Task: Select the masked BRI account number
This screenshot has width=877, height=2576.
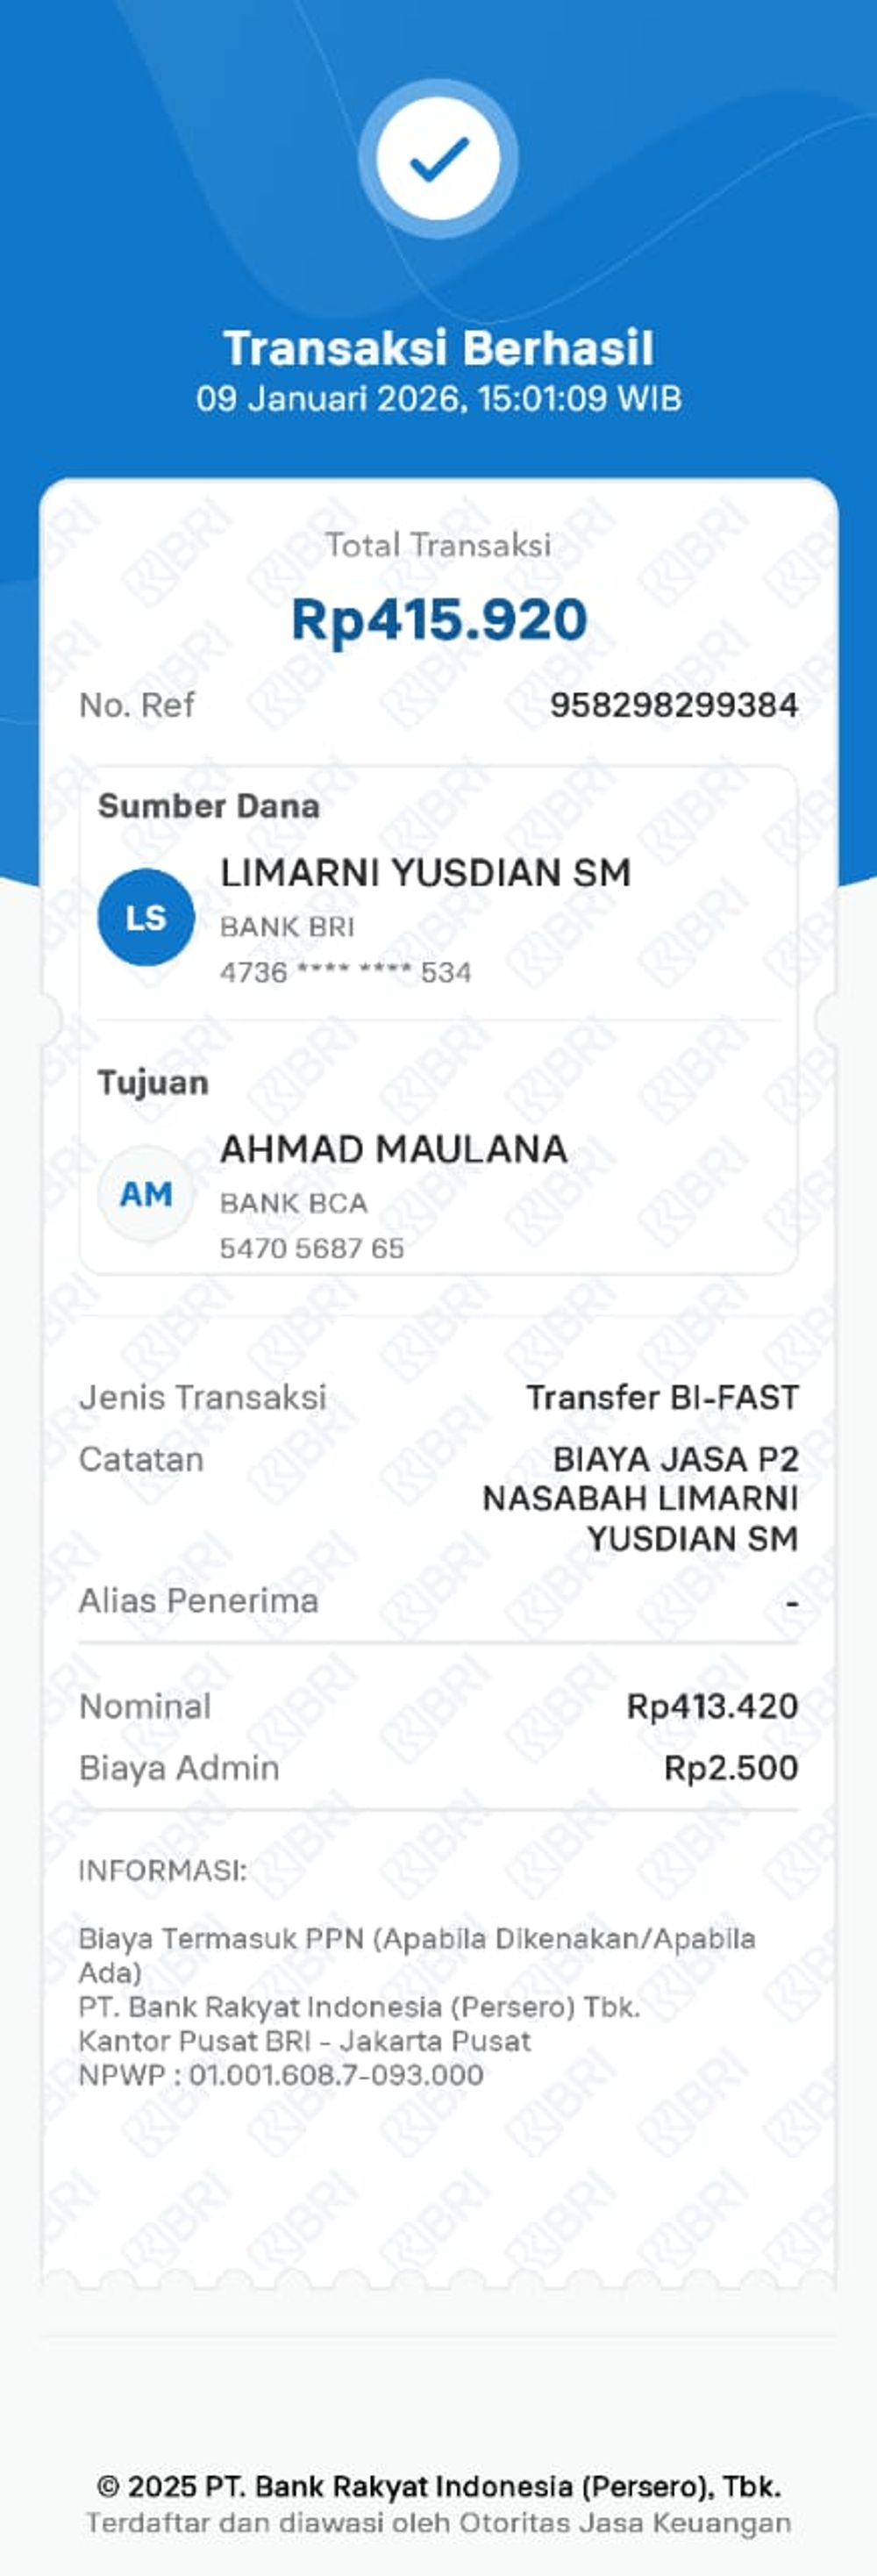Action: (345, 972)
